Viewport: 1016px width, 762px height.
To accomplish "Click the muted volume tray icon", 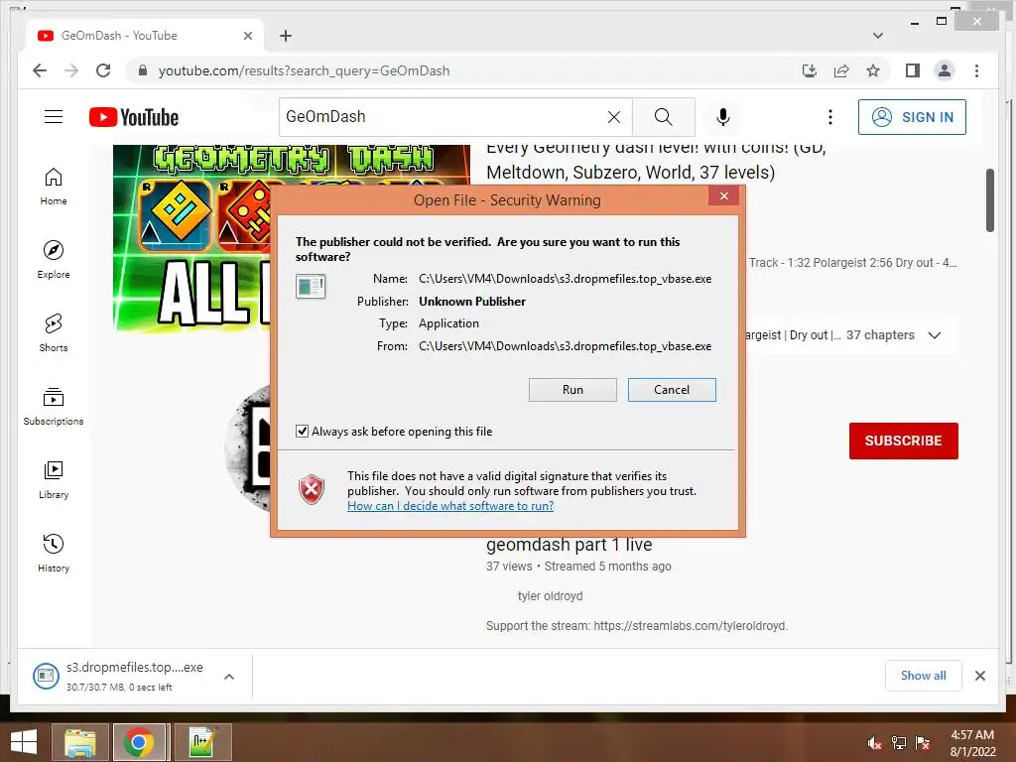I will [874, 743].
